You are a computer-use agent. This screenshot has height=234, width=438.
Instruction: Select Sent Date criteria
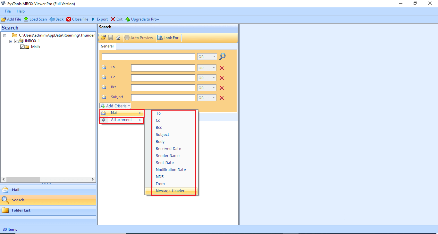[x=165, y=163]
